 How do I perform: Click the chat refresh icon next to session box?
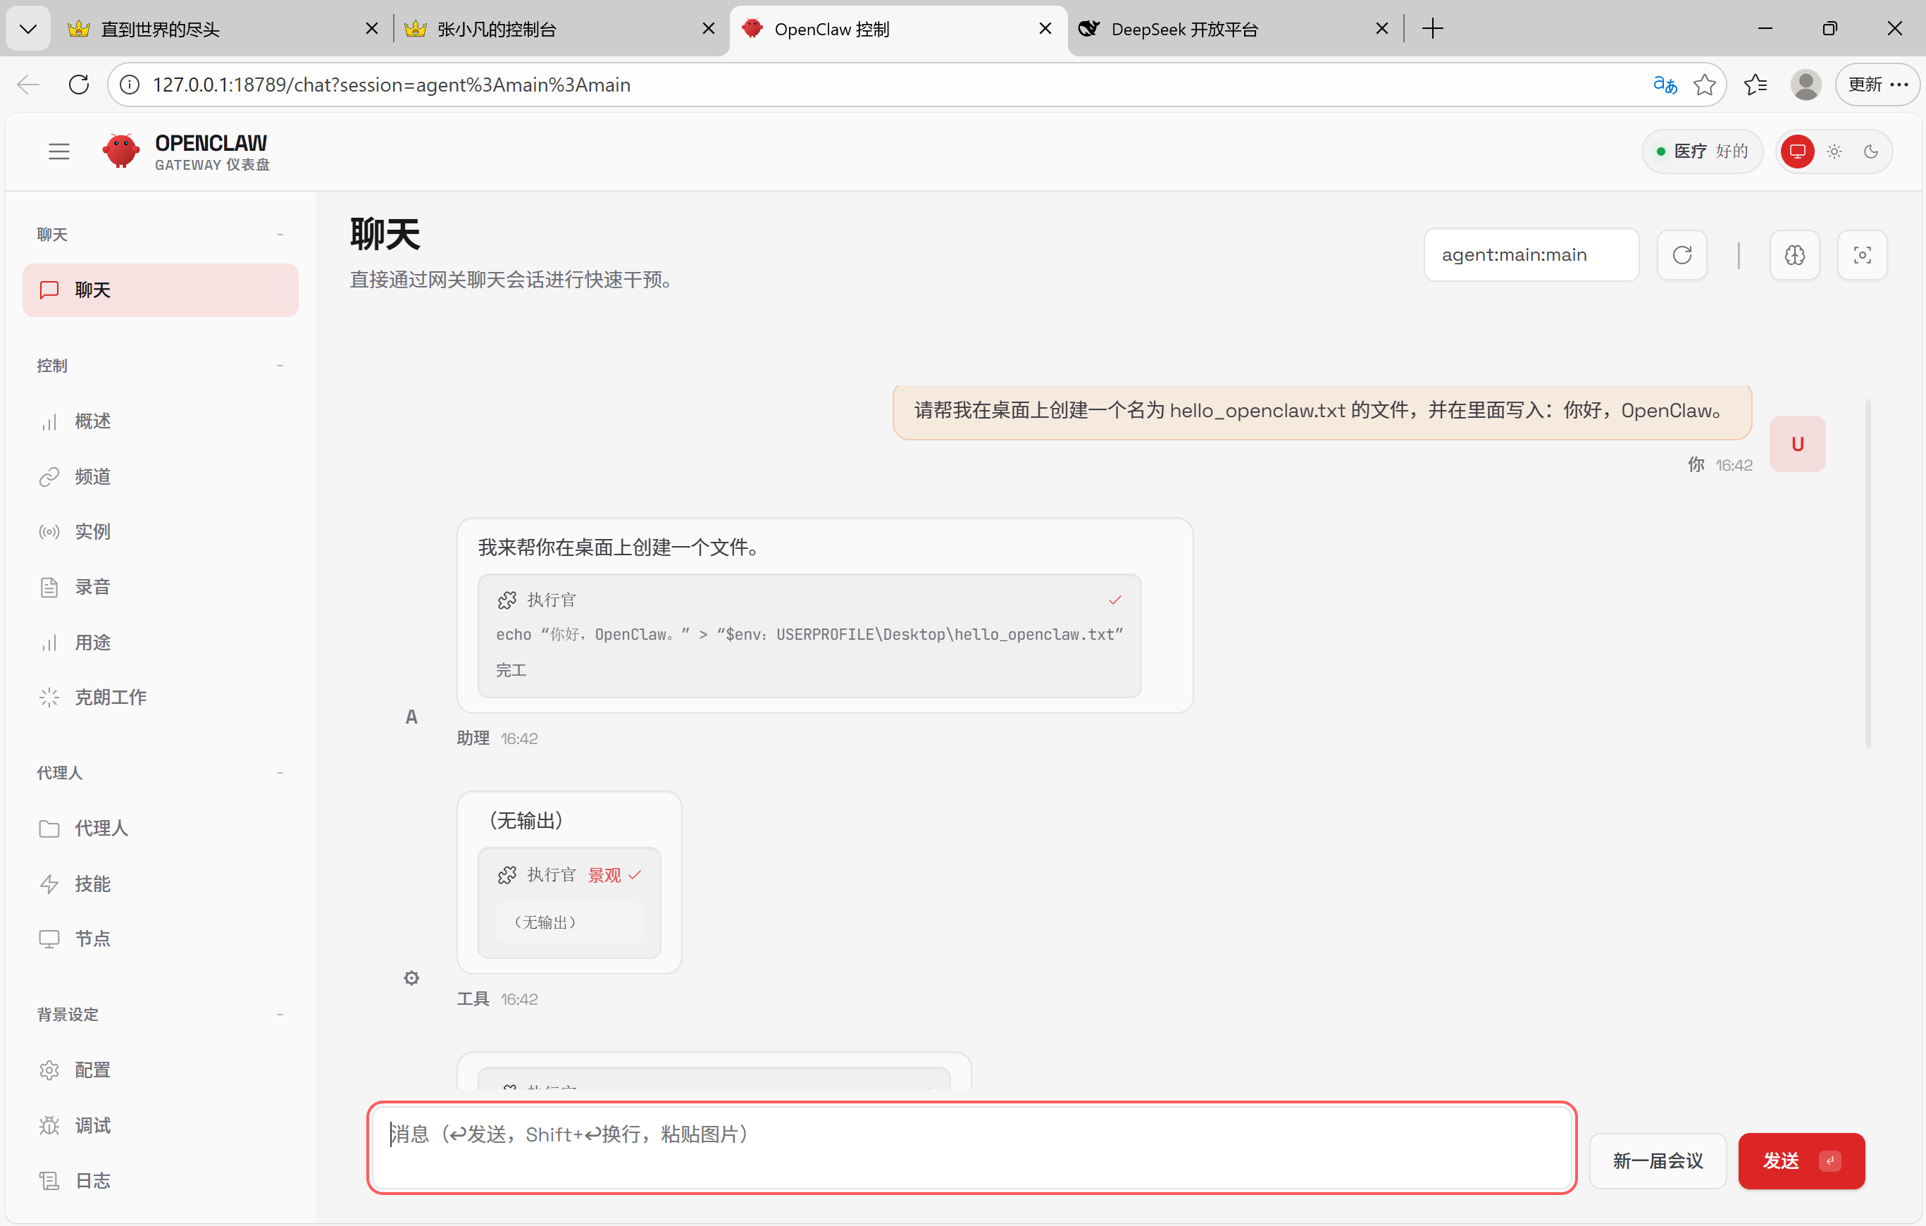[1682, 255]
